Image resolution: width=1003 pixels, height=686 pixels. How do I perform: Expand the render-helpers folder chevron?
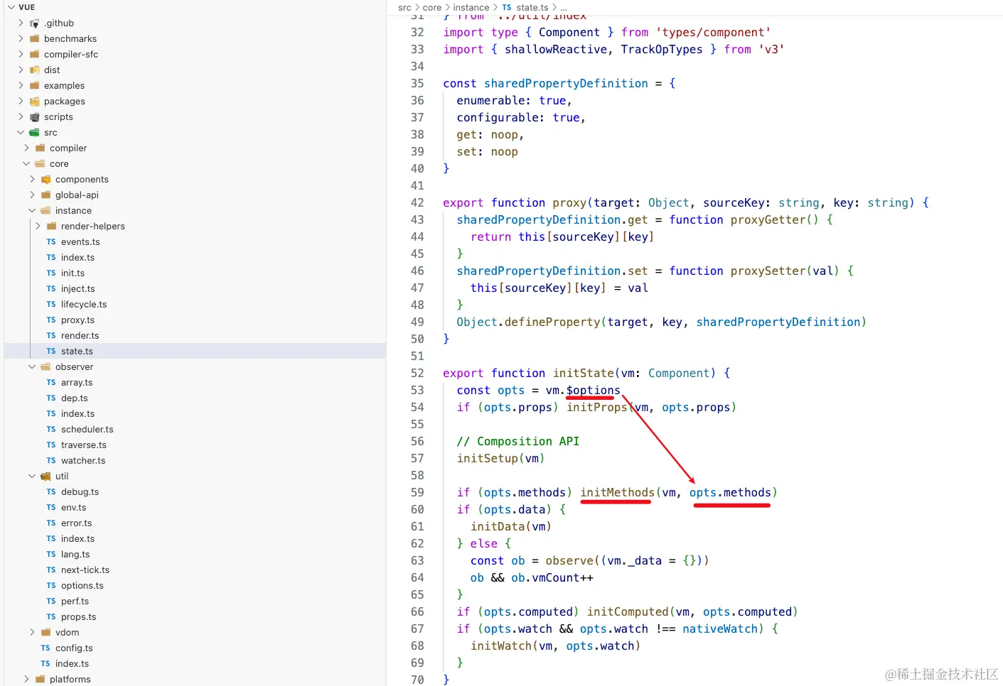(38, 227)
